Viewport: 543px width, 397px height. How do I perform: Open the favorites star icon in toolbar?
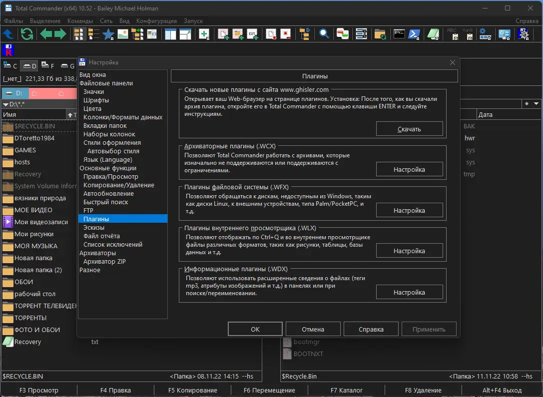pyautogui.click(x=108, y=34)
